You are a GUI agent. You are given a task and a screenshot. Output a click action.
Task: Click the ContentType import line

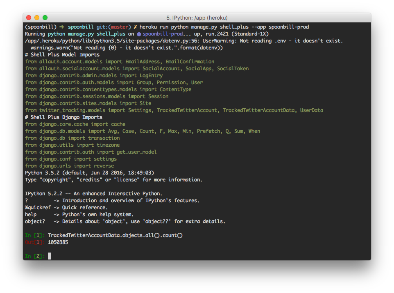point(108,89)
